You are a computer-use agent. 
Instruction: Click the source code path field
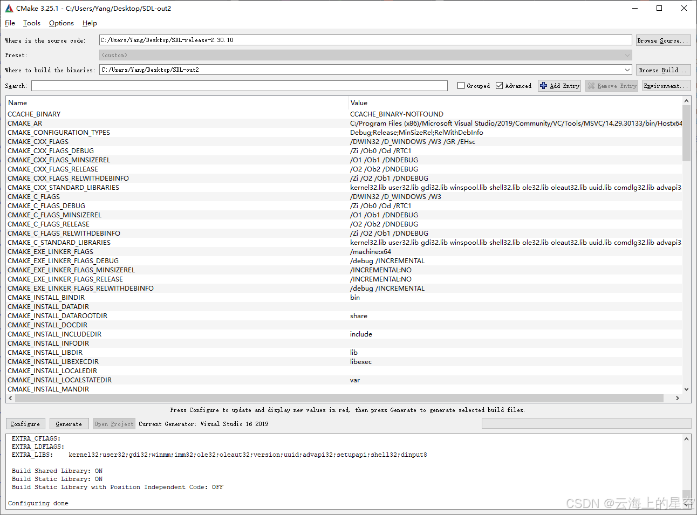(x=365, y=40)
